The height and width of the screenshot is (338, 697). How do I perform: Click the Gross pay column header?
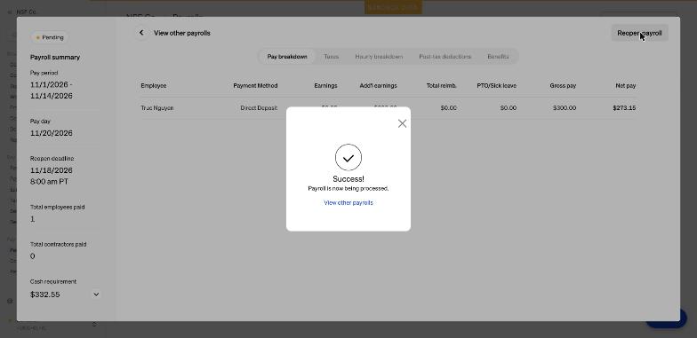(563, 85)
